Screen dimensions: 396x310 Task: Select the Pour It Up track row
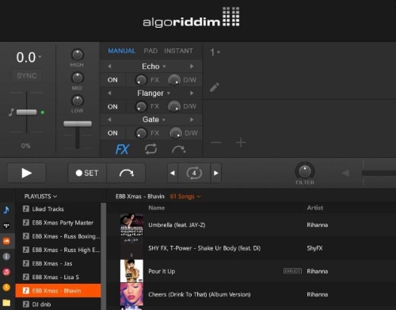251,271
